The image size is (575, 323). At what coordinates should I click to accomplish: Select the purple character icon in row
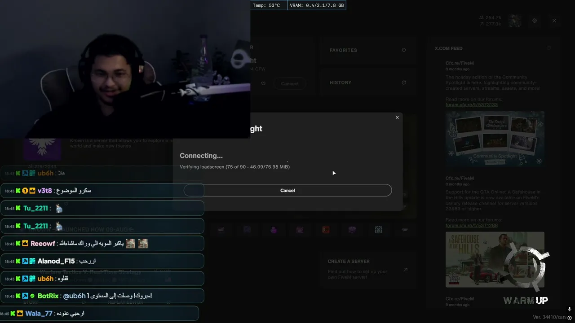coord(274,230)
